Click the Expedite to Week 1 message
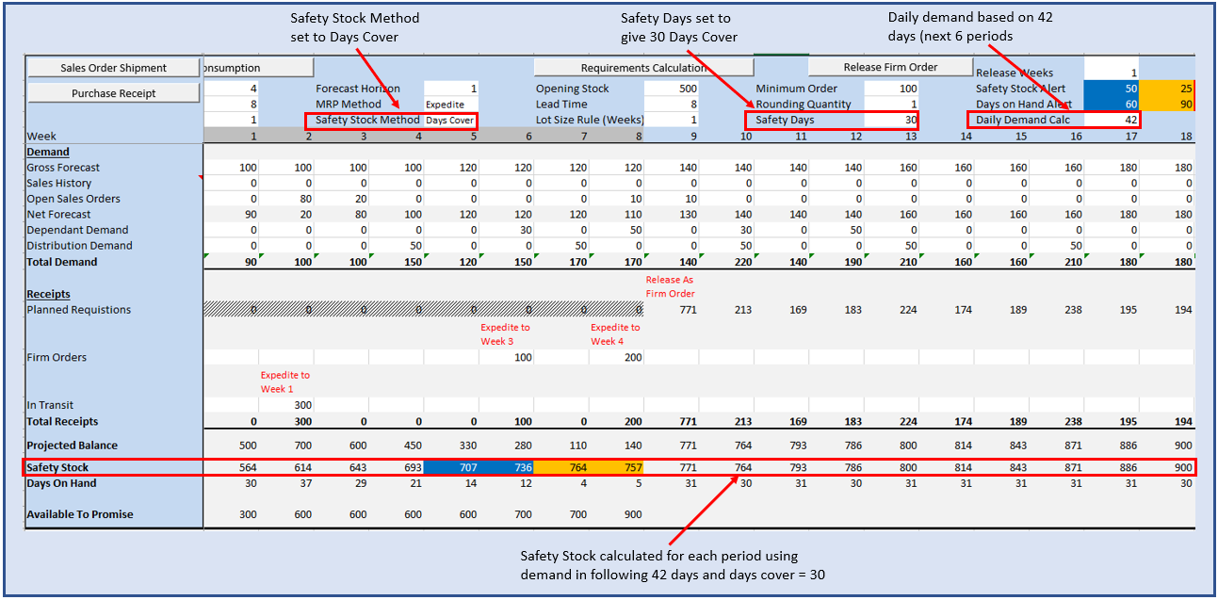Image resolution: width=1218 pixels, height=600 pixels. tap(285, 381)
